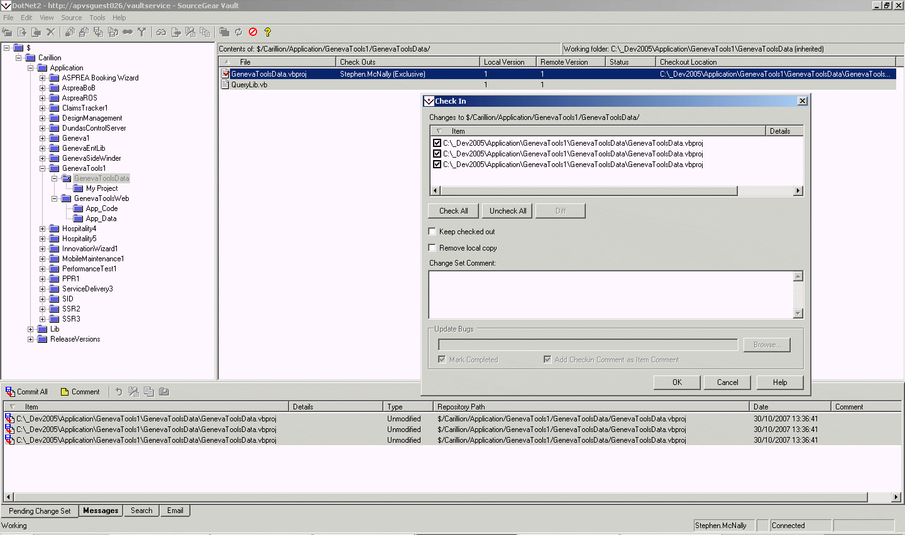Select the App_Code tree folder
Screen dimensions: 905x535
[x=102, y=208]
